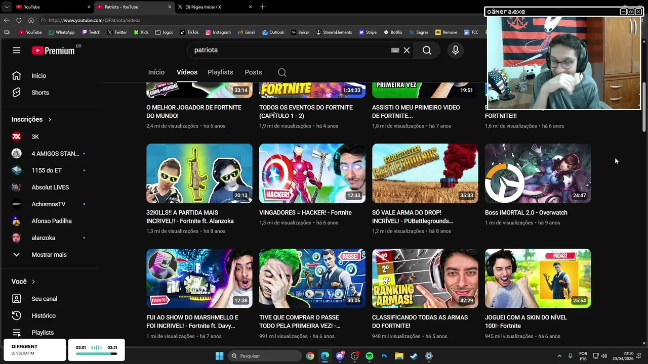This screenshot has width=648, height=364.
Task: Open the YouTube hamburger guide menu
Action: pyautogui.click(x=17, y=50)
